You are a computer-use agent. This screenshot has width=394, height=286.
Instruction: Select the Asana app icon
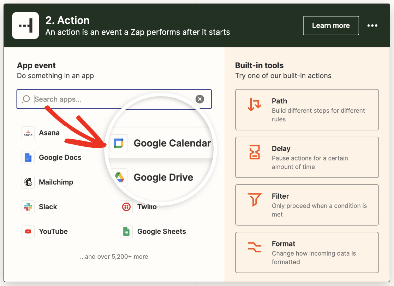click(x=28, y=133)
